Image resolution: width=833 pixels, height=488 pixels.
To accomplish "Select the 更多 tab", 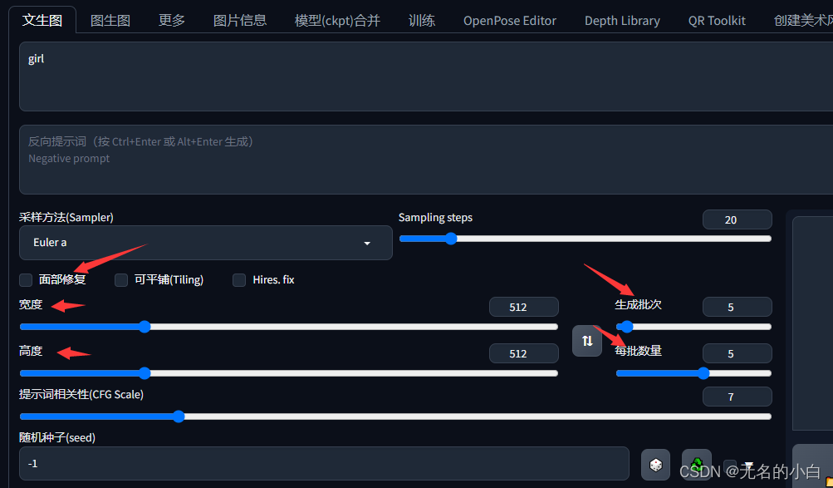I will 172,20.
